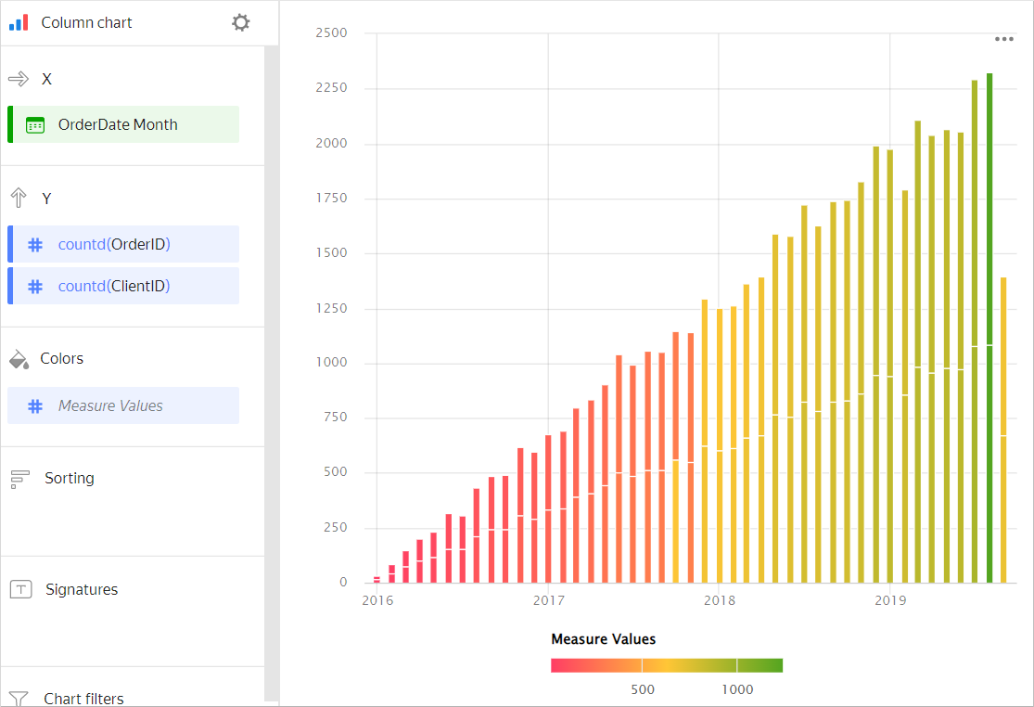Open the chart three-dots menu
1034x707 pixels.
point(1003,39)
